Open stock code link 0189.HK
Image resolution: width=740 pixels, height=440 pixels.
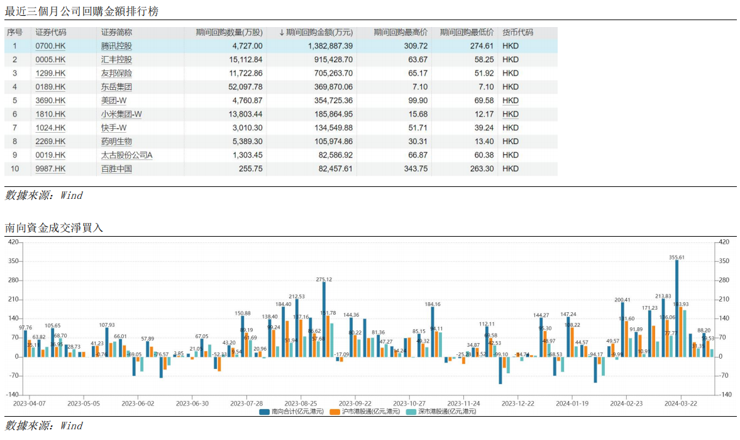pos(50,87)
